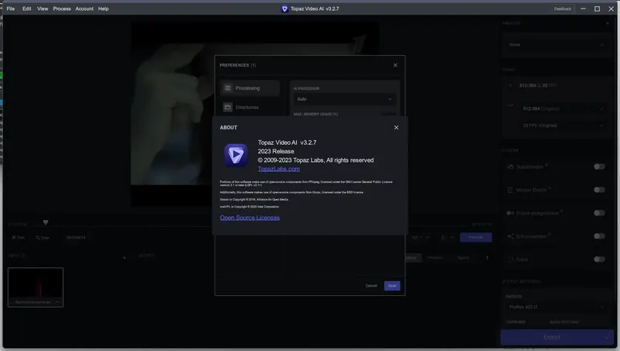Select the Directories preferences section

tap(250, 107)
